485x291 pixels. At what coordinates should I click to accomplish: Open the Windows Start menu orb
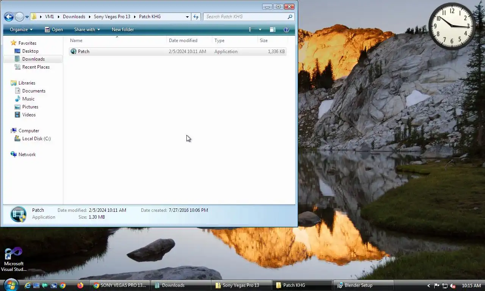coord(10,285)
